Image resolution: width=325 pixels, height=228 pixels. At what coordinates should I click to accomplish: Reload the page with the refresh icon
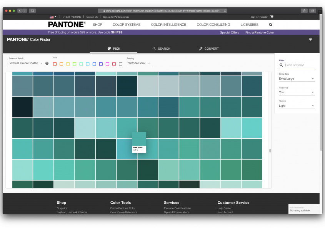coord(225,11)
